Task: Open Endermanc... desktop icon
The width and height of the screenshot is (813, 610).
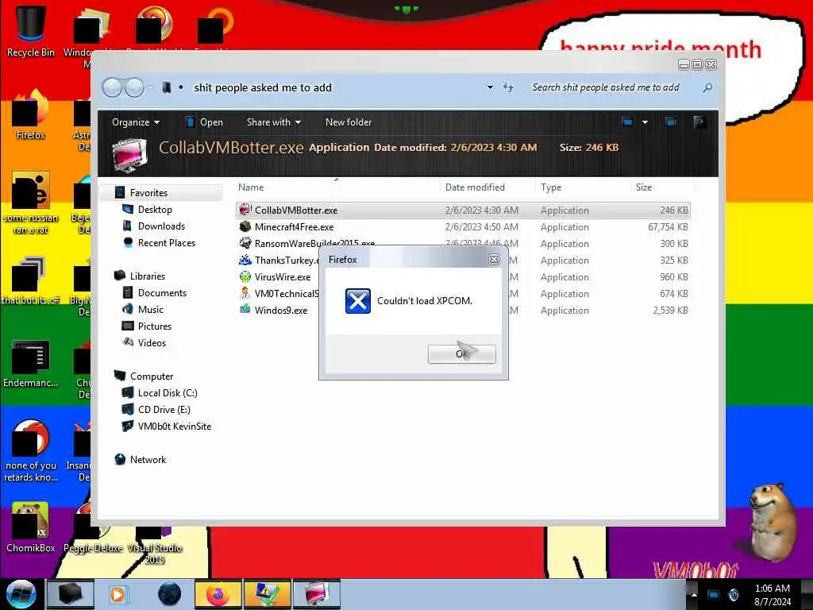Action: pos(31,363)
